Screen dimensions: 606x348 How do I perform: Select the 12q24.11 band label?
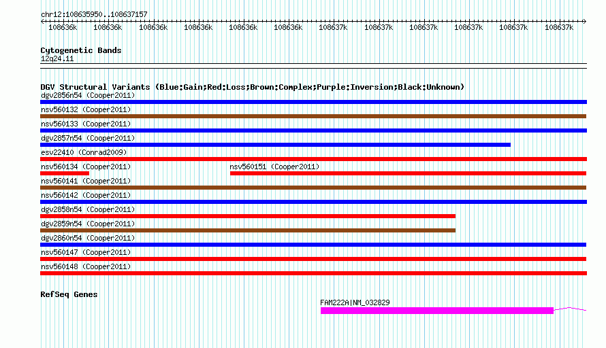57,58
